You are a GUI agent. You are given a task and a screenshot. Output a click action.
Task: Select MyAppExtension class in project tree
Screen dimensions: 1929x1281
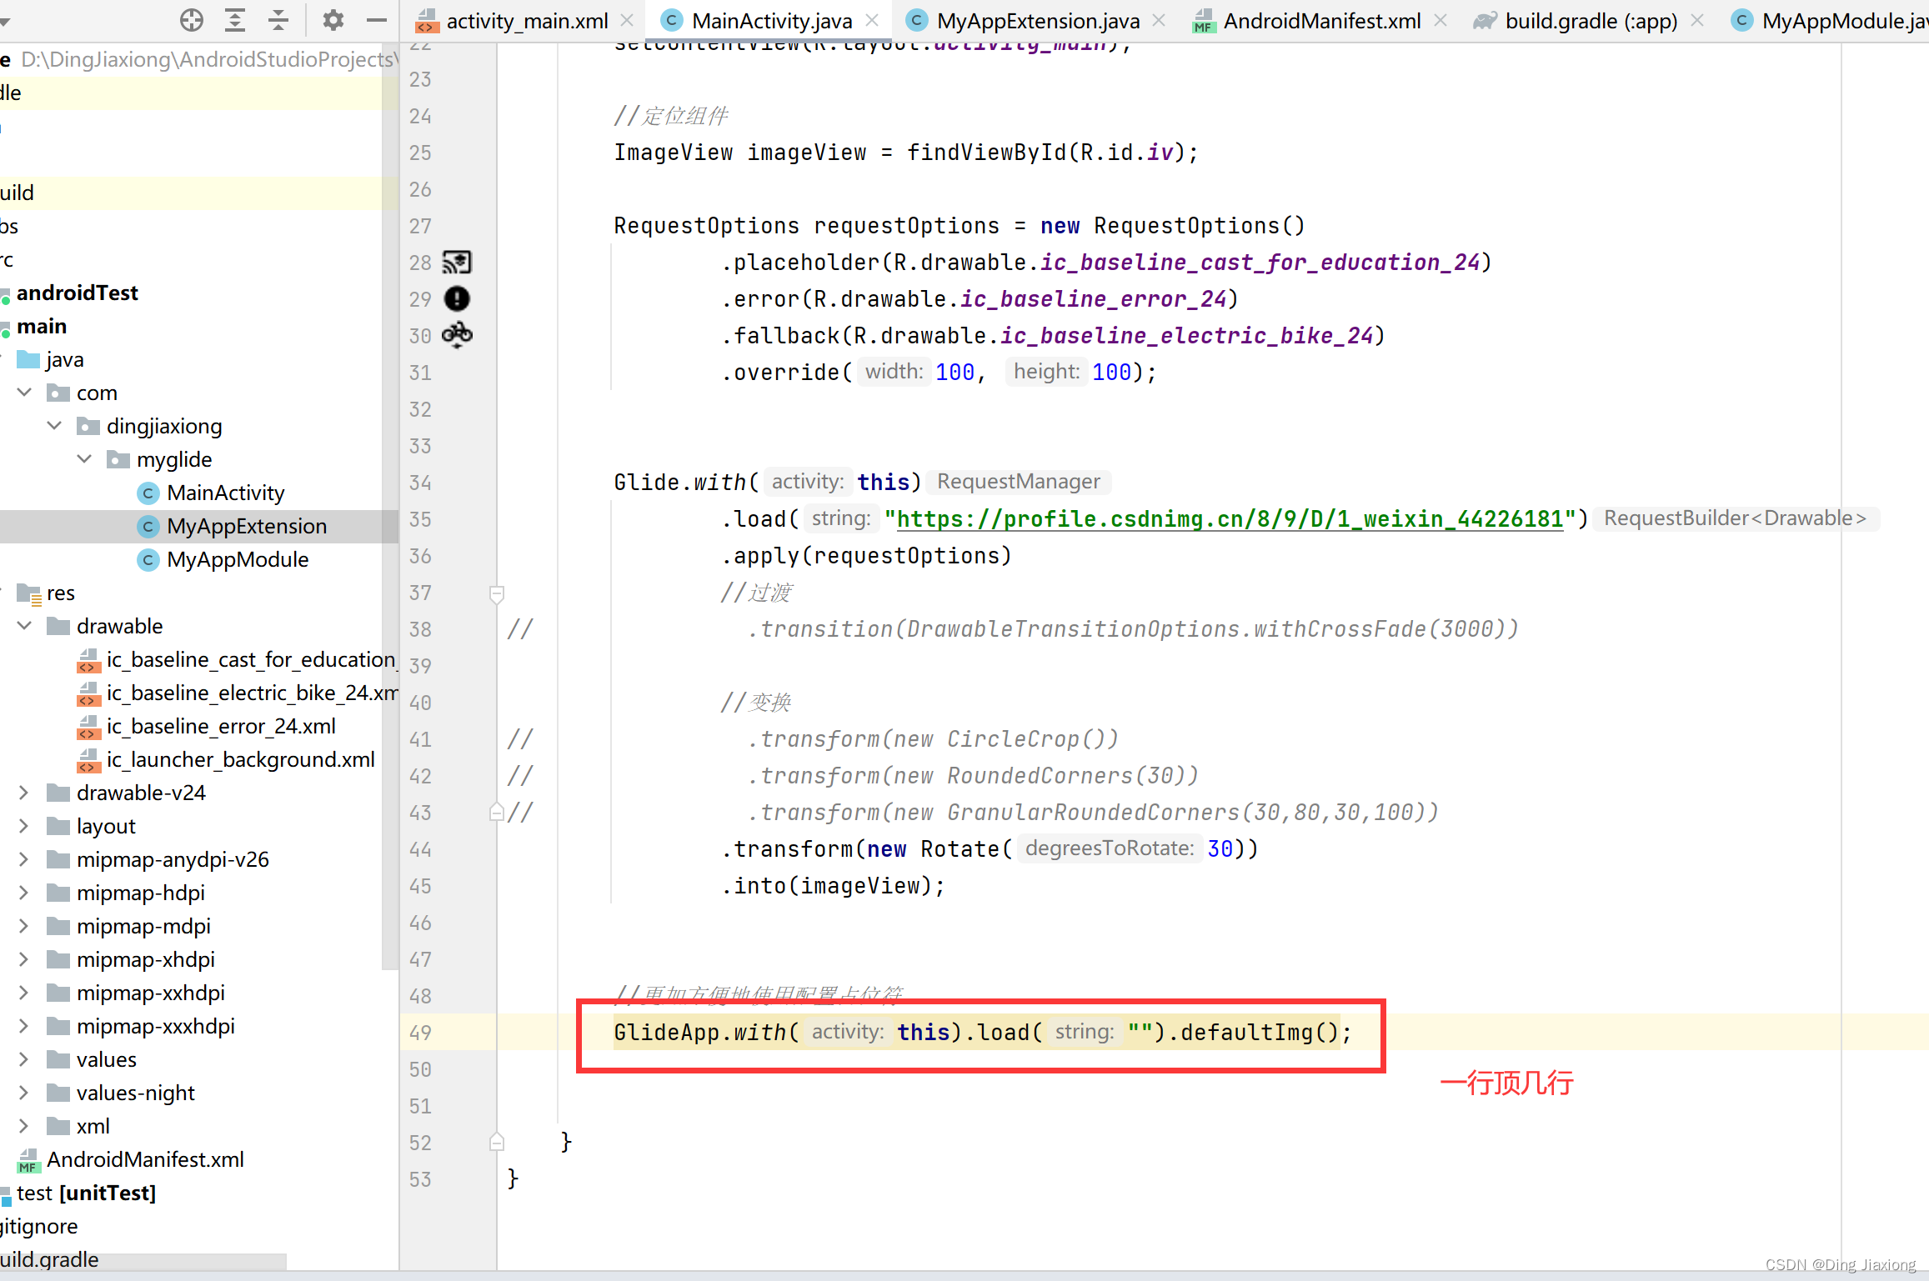pos(233,526)
